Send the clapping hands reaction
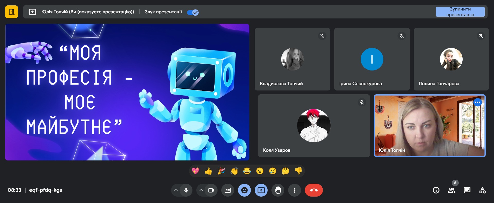Viewport: 494px width, 203px height. [234, 171]
